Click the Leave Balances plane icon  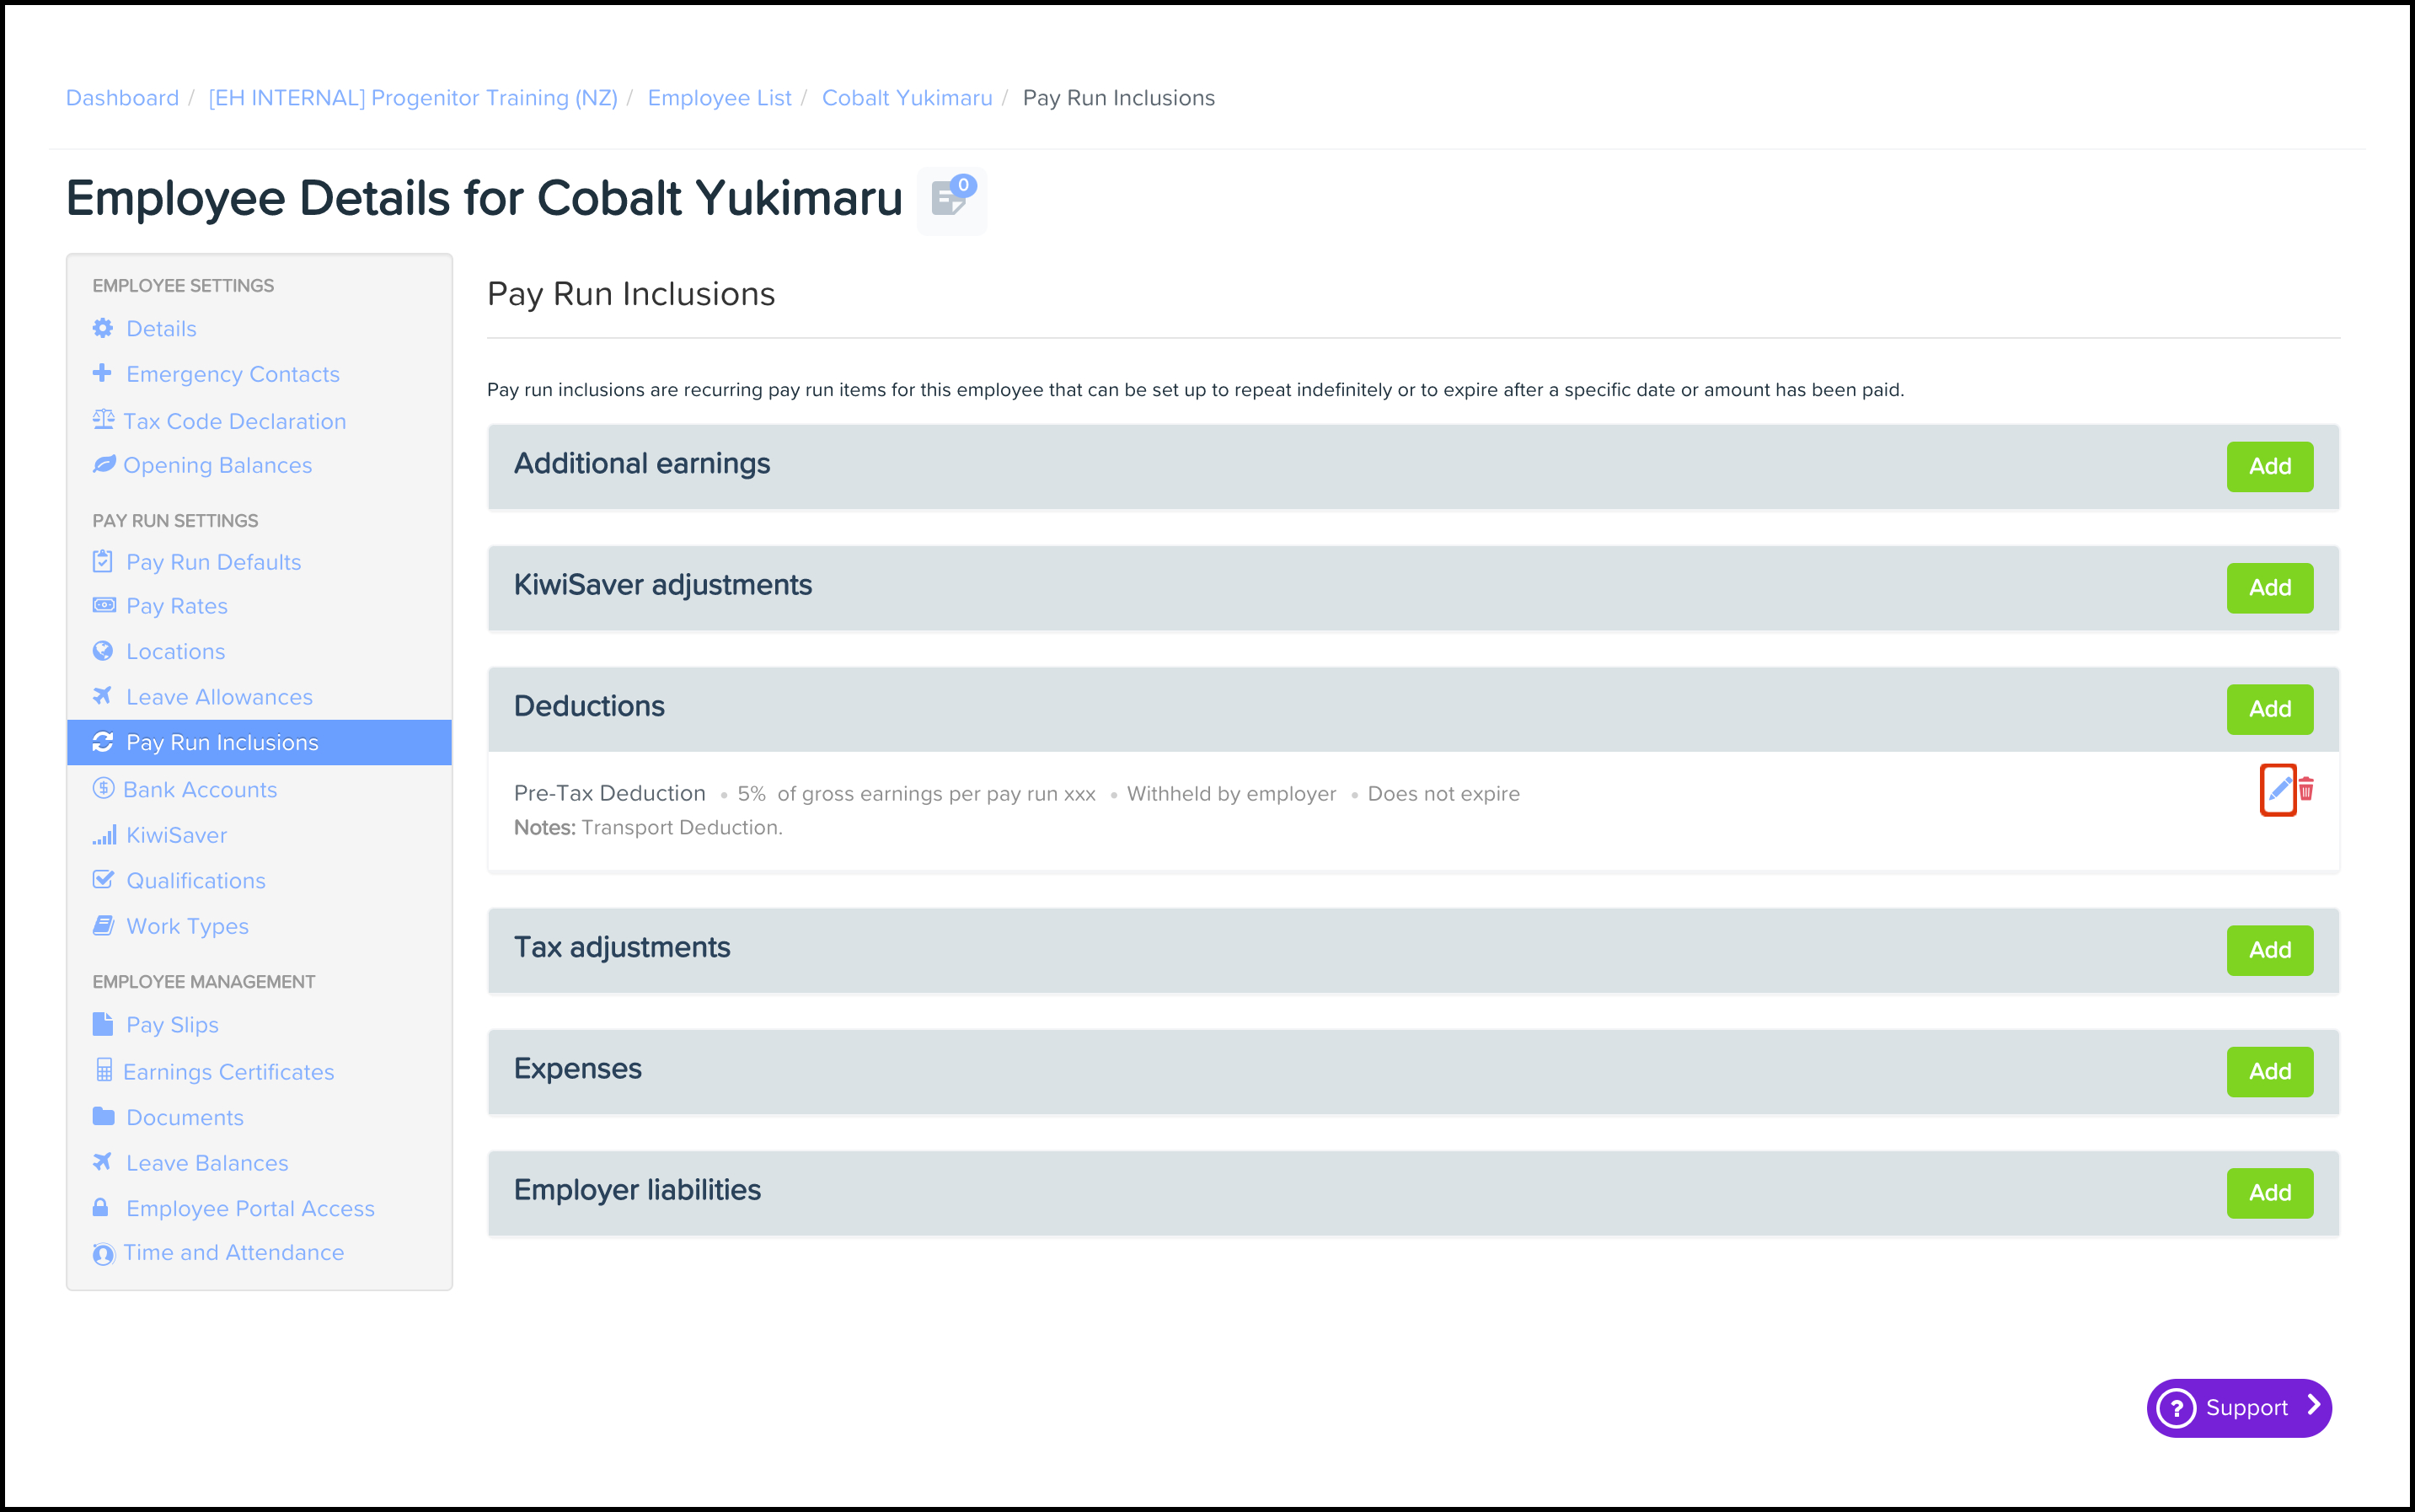coord(103,1162)
